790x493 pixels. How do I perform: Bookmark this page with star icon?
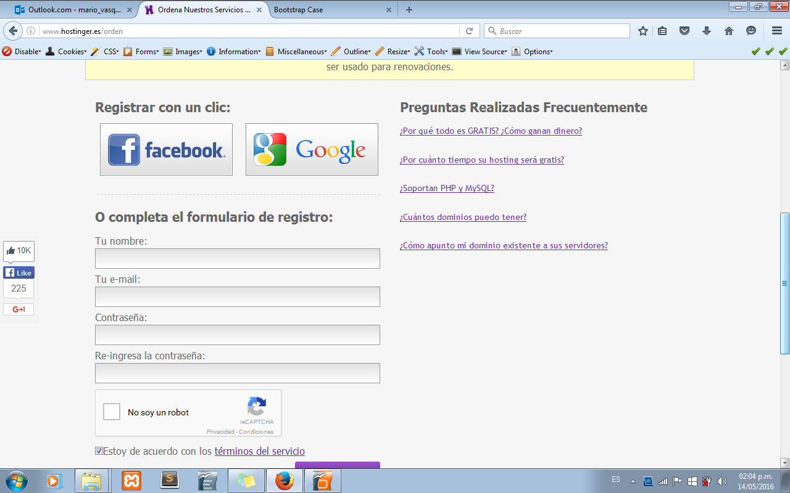tap(643, 31)
